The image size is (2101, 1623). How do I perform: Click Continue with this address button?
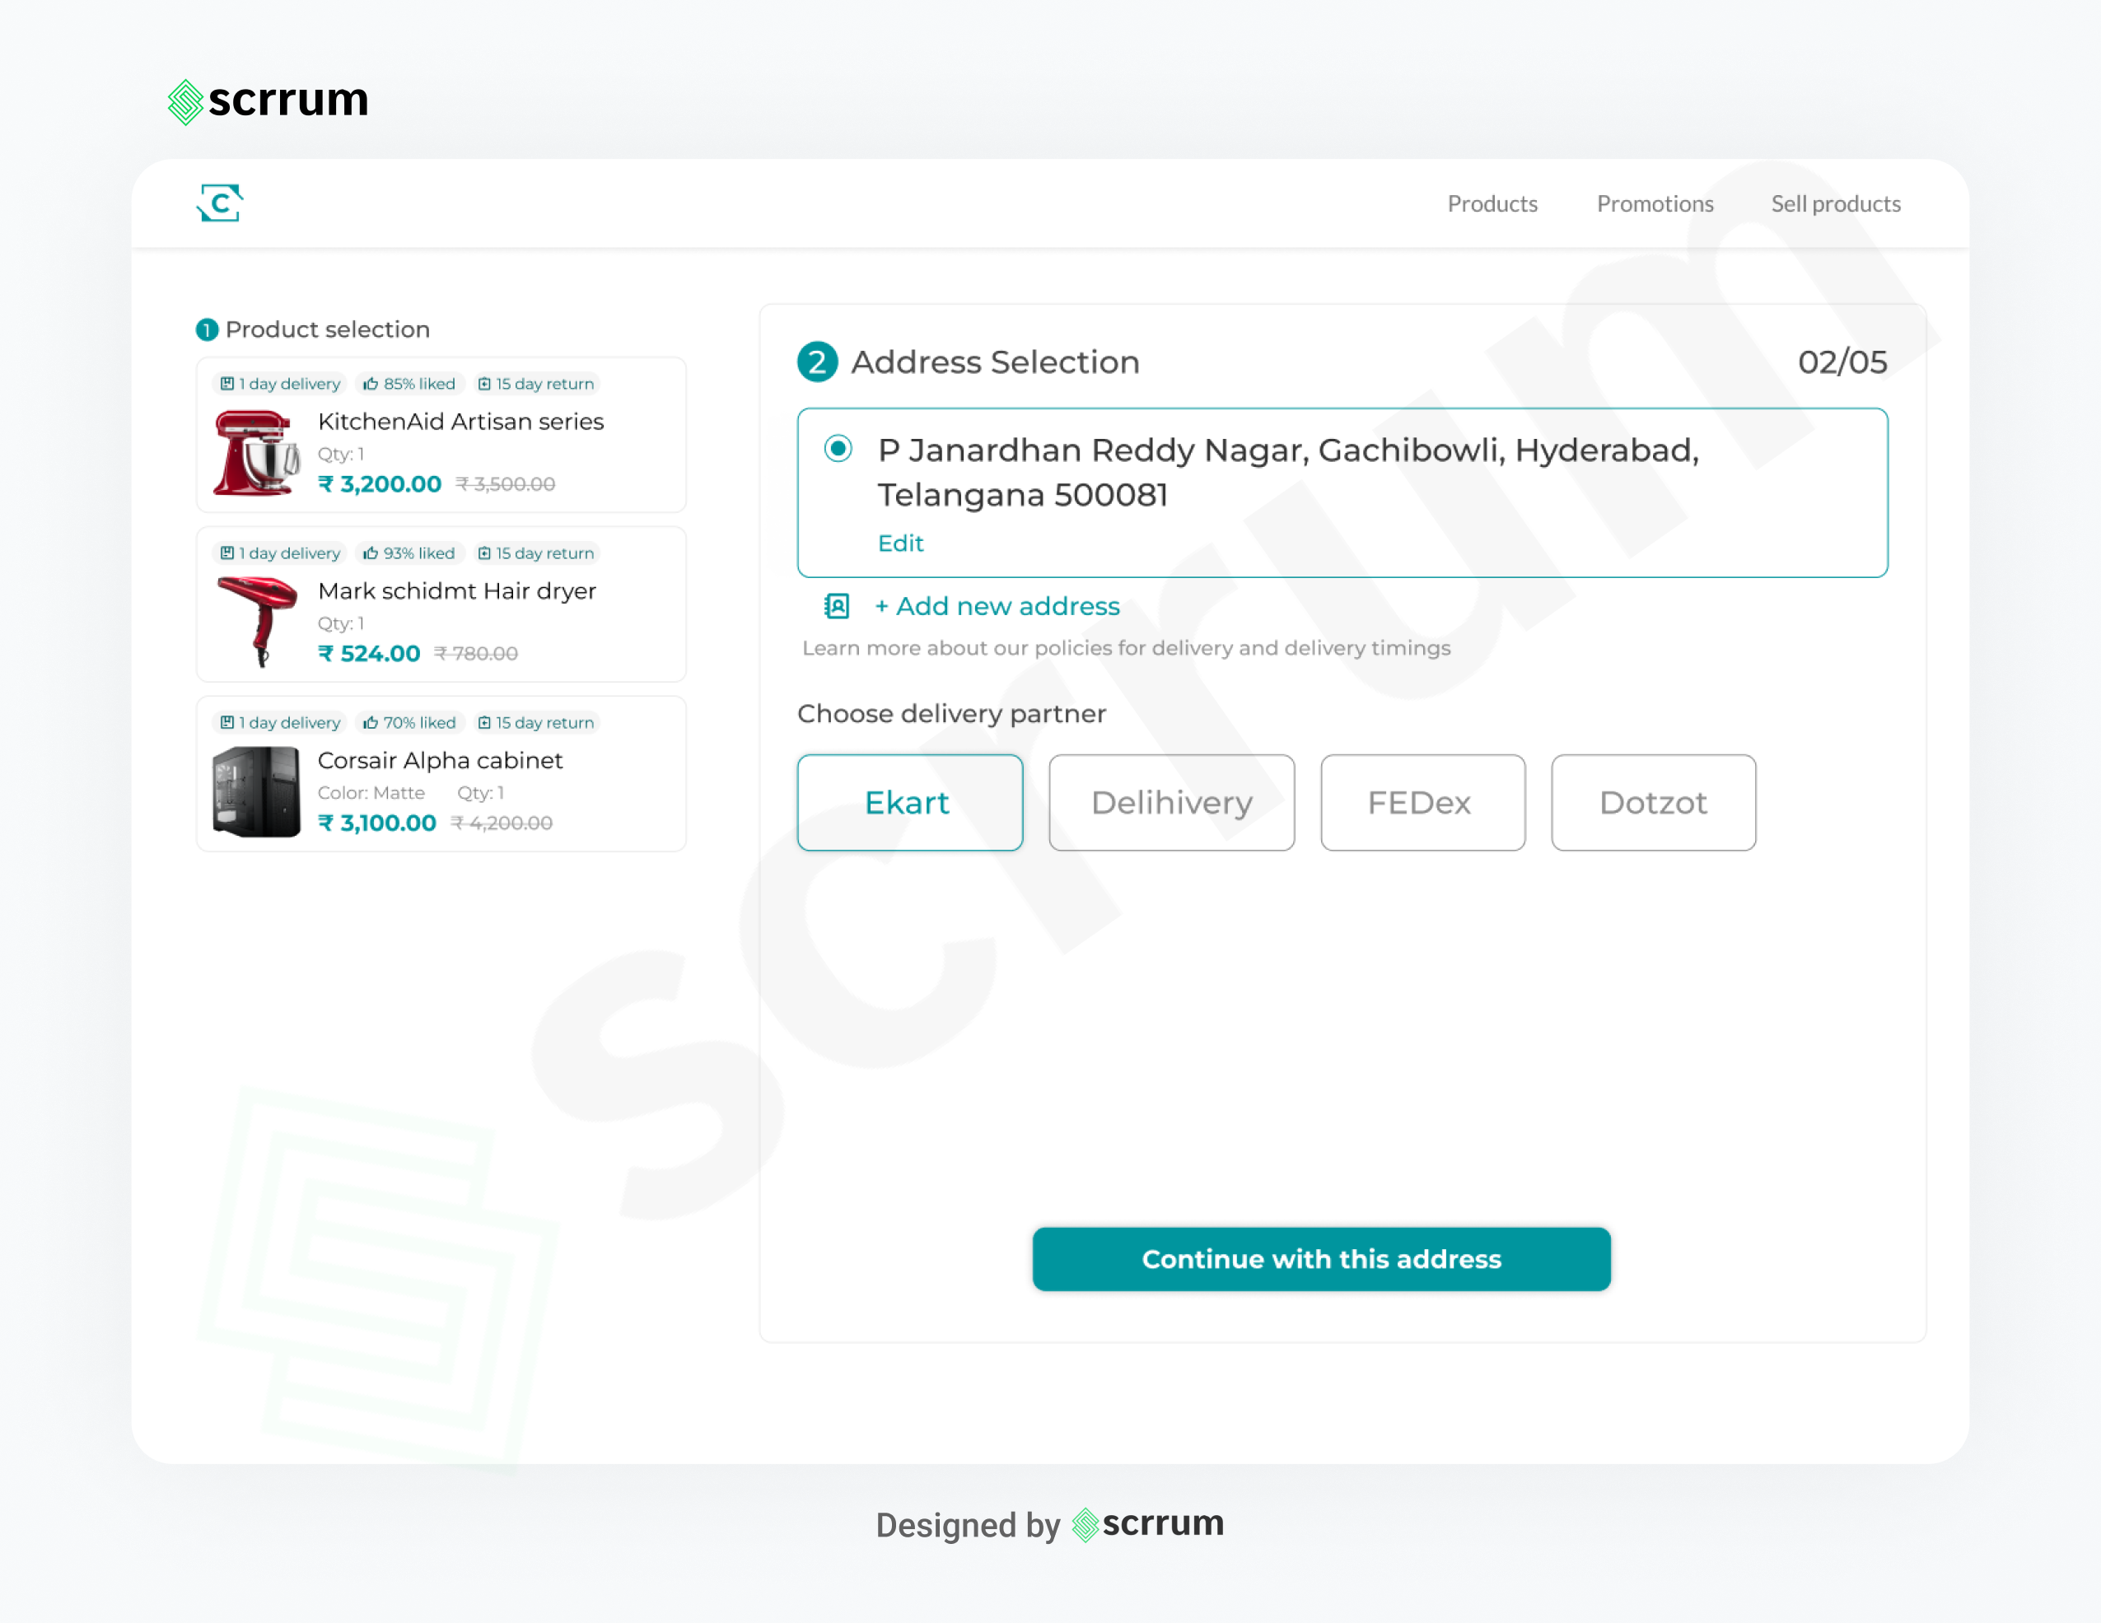tap(1321, 1258)
